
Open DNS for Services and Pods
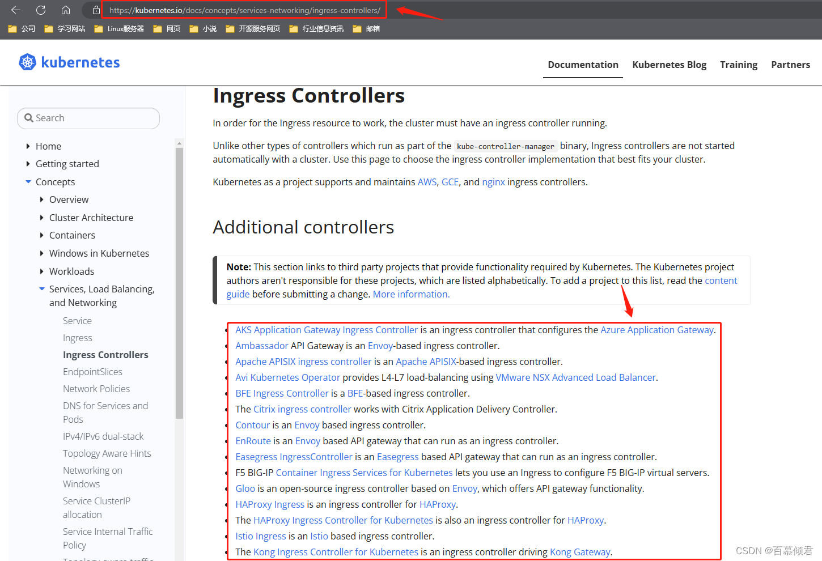pyautogui.click(x=105, y=413)
